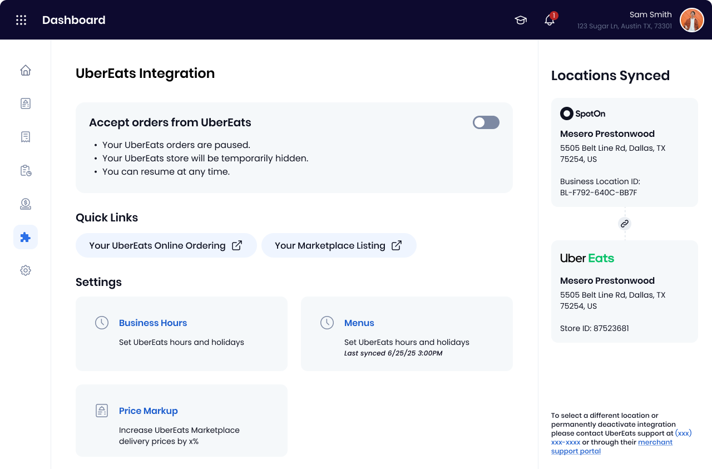The width and height of the screenshot is (712, 469).
Task: Open the receipt icon in sidebar
Action: pos(26,137)
